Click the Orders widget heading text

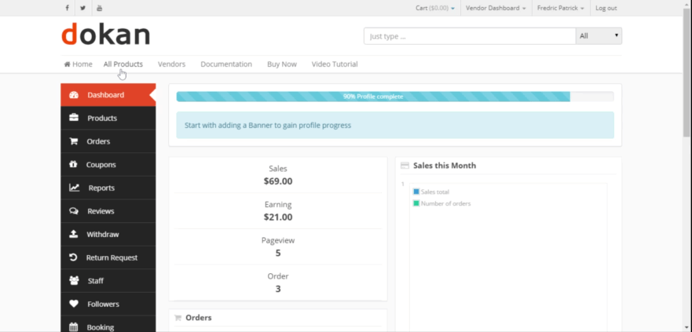tap(199, 317)
